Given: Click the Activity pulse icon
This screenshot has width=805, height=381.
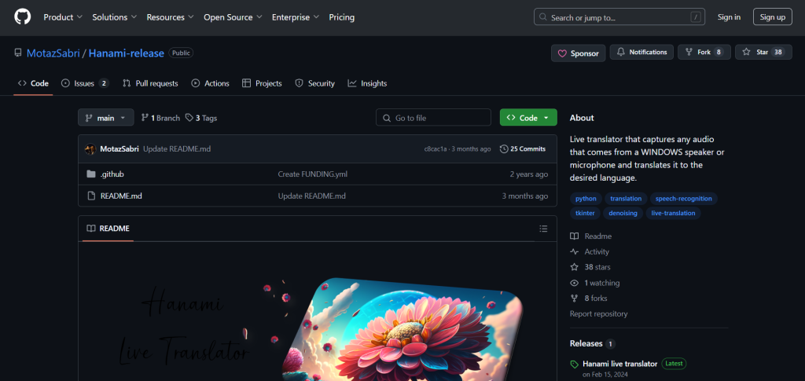Looking at the screenshot, I should (x=575, y=252).
